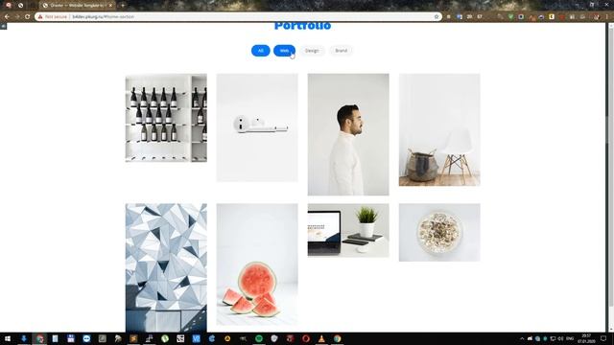
Task: Open the white chair and basket image
Action: coord(439,129)
